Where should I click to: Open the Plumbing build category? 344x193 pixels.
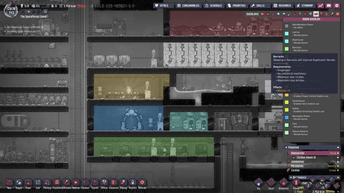tap(47, 182)
